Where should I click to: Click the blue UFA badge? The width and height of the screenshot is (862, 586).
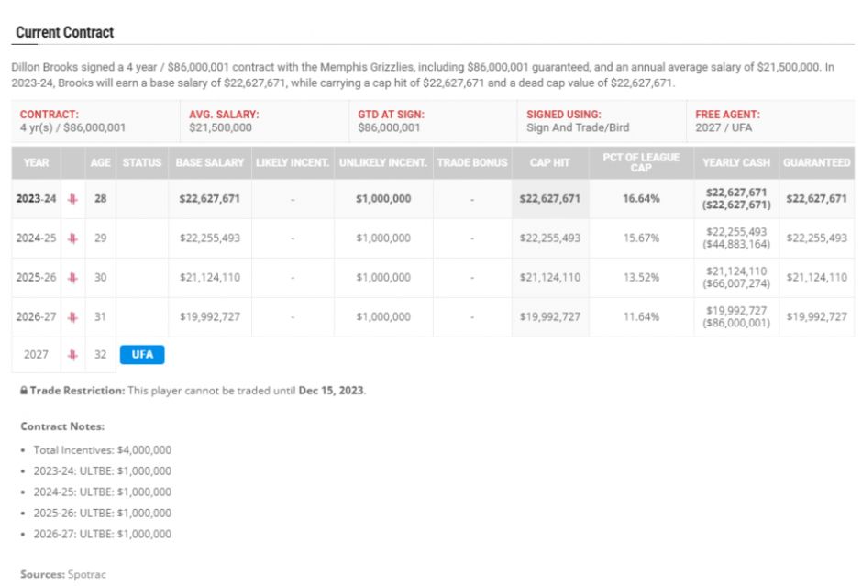coord(142,355)
